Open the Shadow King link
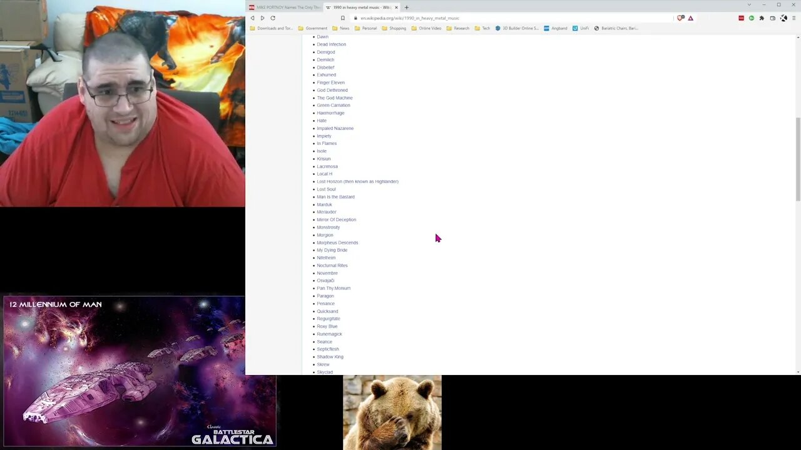 click(x=330, y=357)
